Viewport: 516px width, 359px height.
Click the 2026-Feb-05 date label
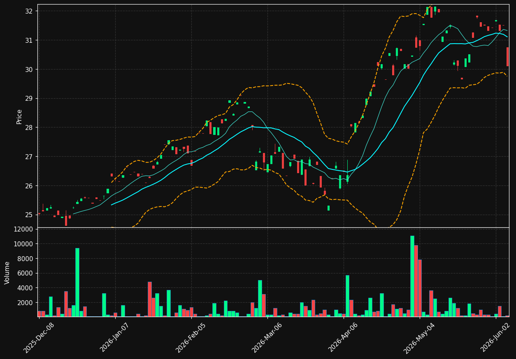191,337
